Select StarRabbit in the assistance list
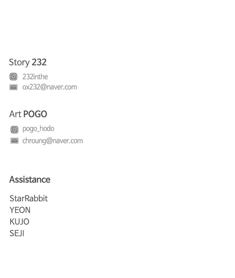This screenshot has height=278, width=235. tap(29, 198)
